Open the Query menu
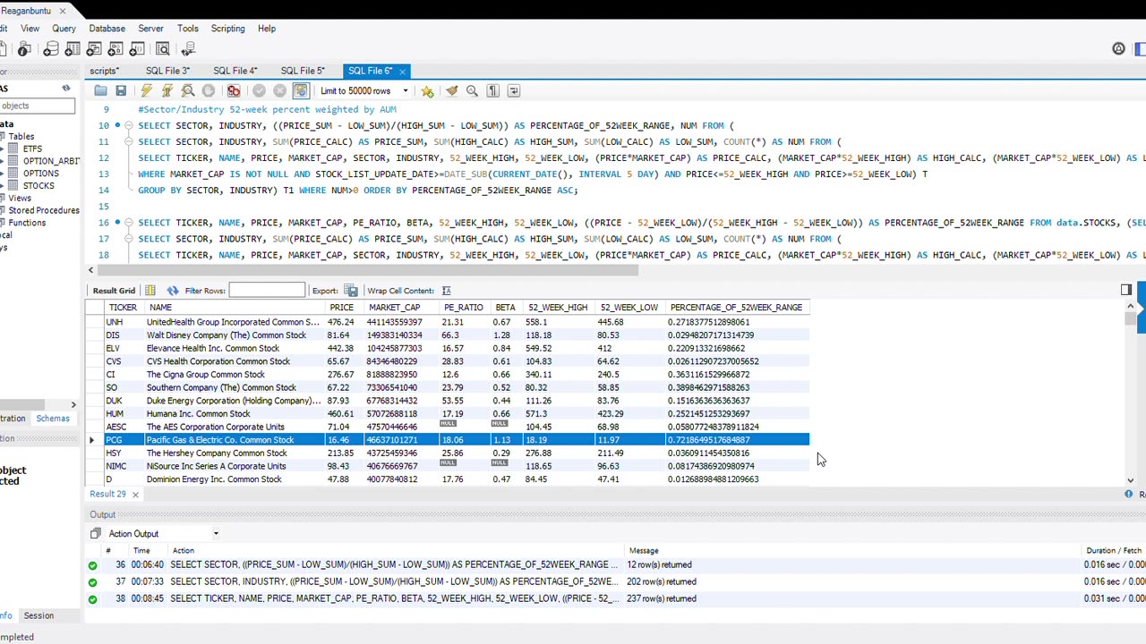This screenshot has width=1146, height=644. pos(64,29)
